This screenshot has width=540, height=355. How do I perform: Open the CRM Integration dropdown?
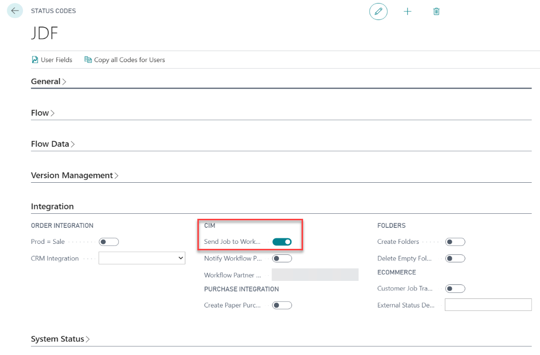(142, 258)
